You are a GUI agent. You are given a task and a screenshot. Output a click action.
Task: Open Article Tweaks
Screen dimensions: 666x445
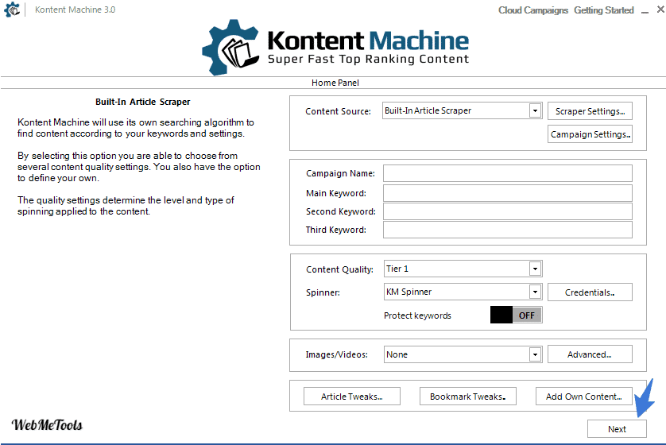(x=352, y=397)
